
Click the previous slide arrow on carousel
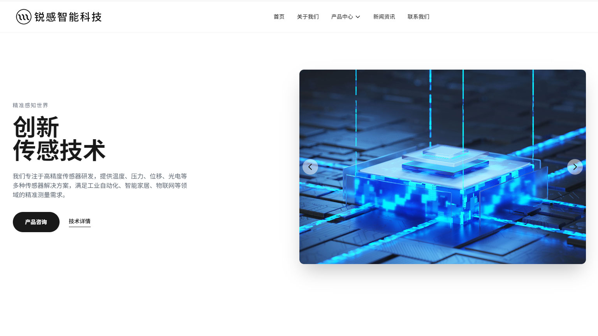310,167
